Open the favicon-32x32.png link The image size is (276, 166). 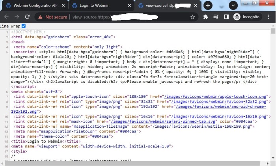[x=218, y=102]
